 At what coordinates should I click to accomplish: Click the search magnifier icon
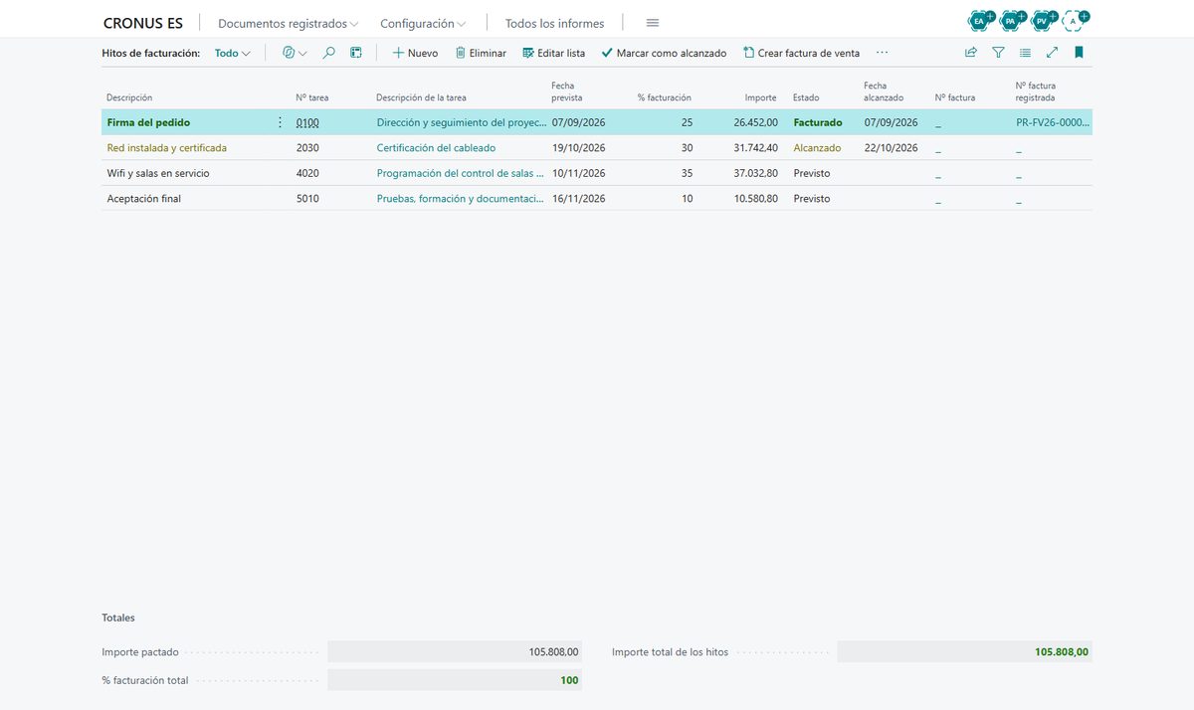pyautogui.click(x=329, y=53)
